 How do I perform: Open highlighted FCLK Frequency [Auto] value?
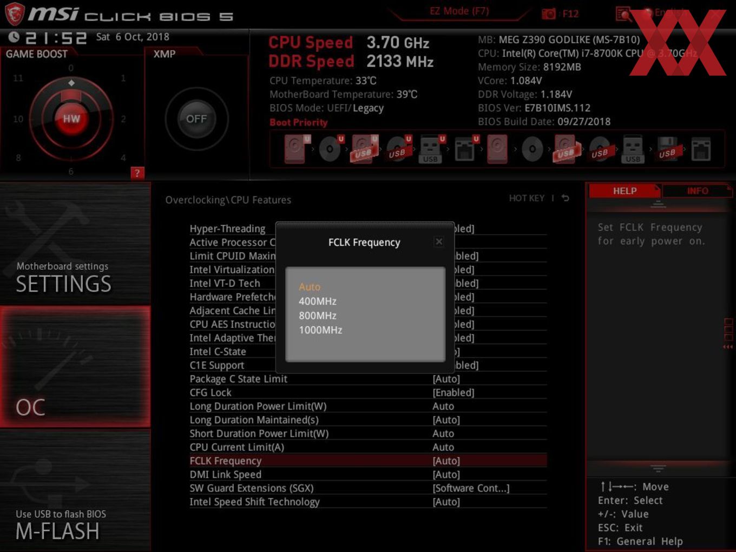pyautogui.click(x=446, y=461)
